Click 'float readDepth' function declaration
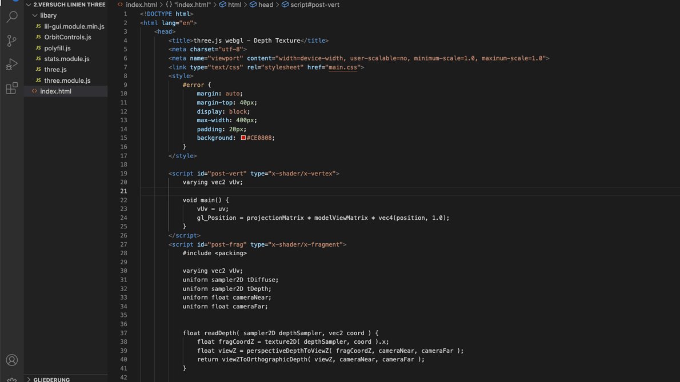Viewport: 680px width, 382px height. (211, 333)
